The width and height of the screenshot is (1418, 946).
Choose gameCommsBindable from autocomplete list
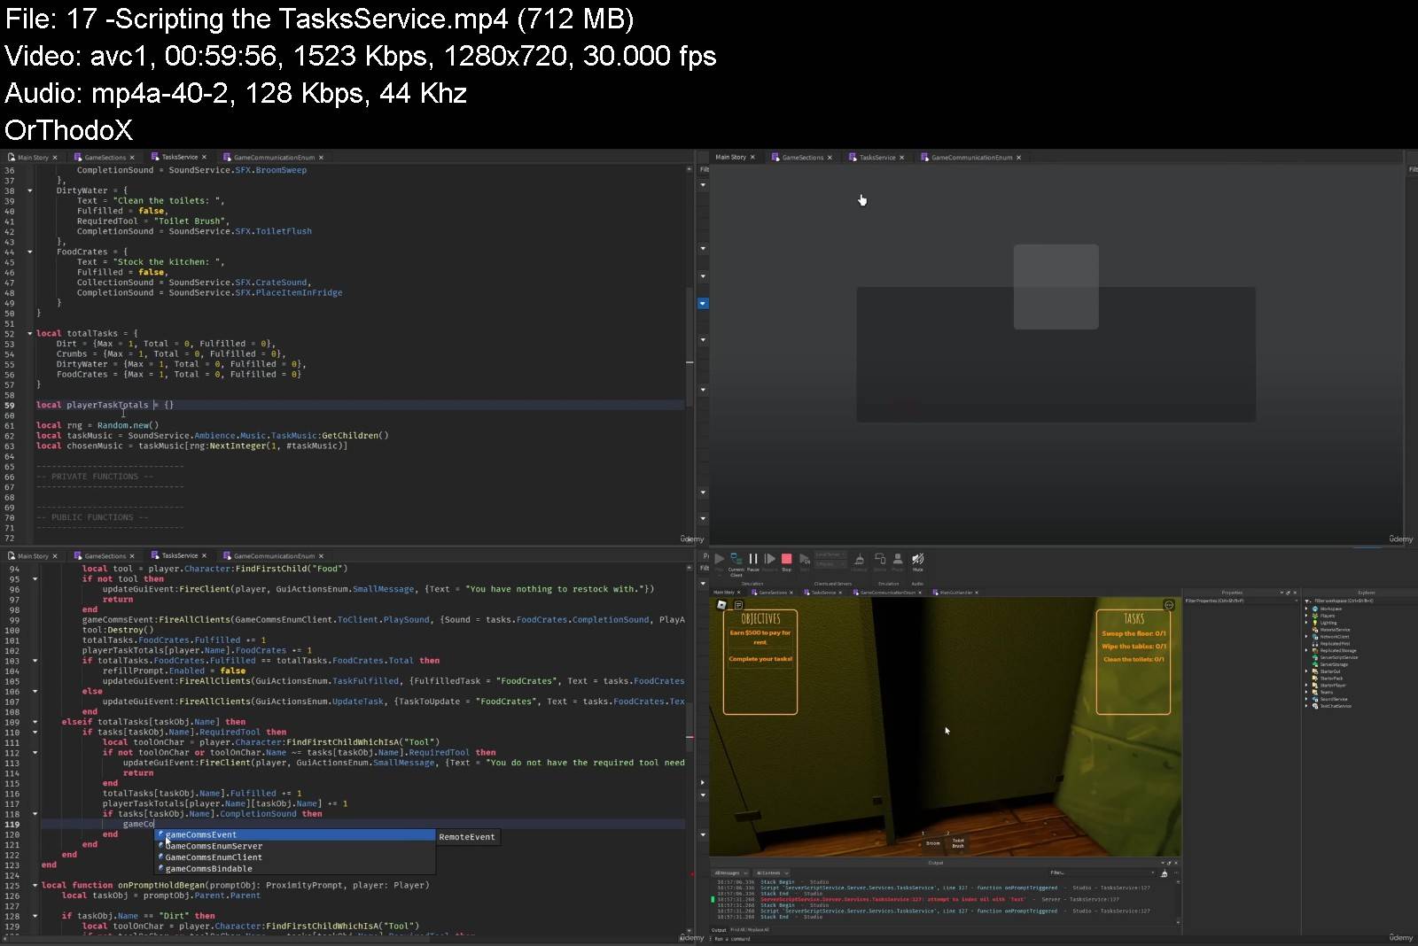tap(296, 869)
